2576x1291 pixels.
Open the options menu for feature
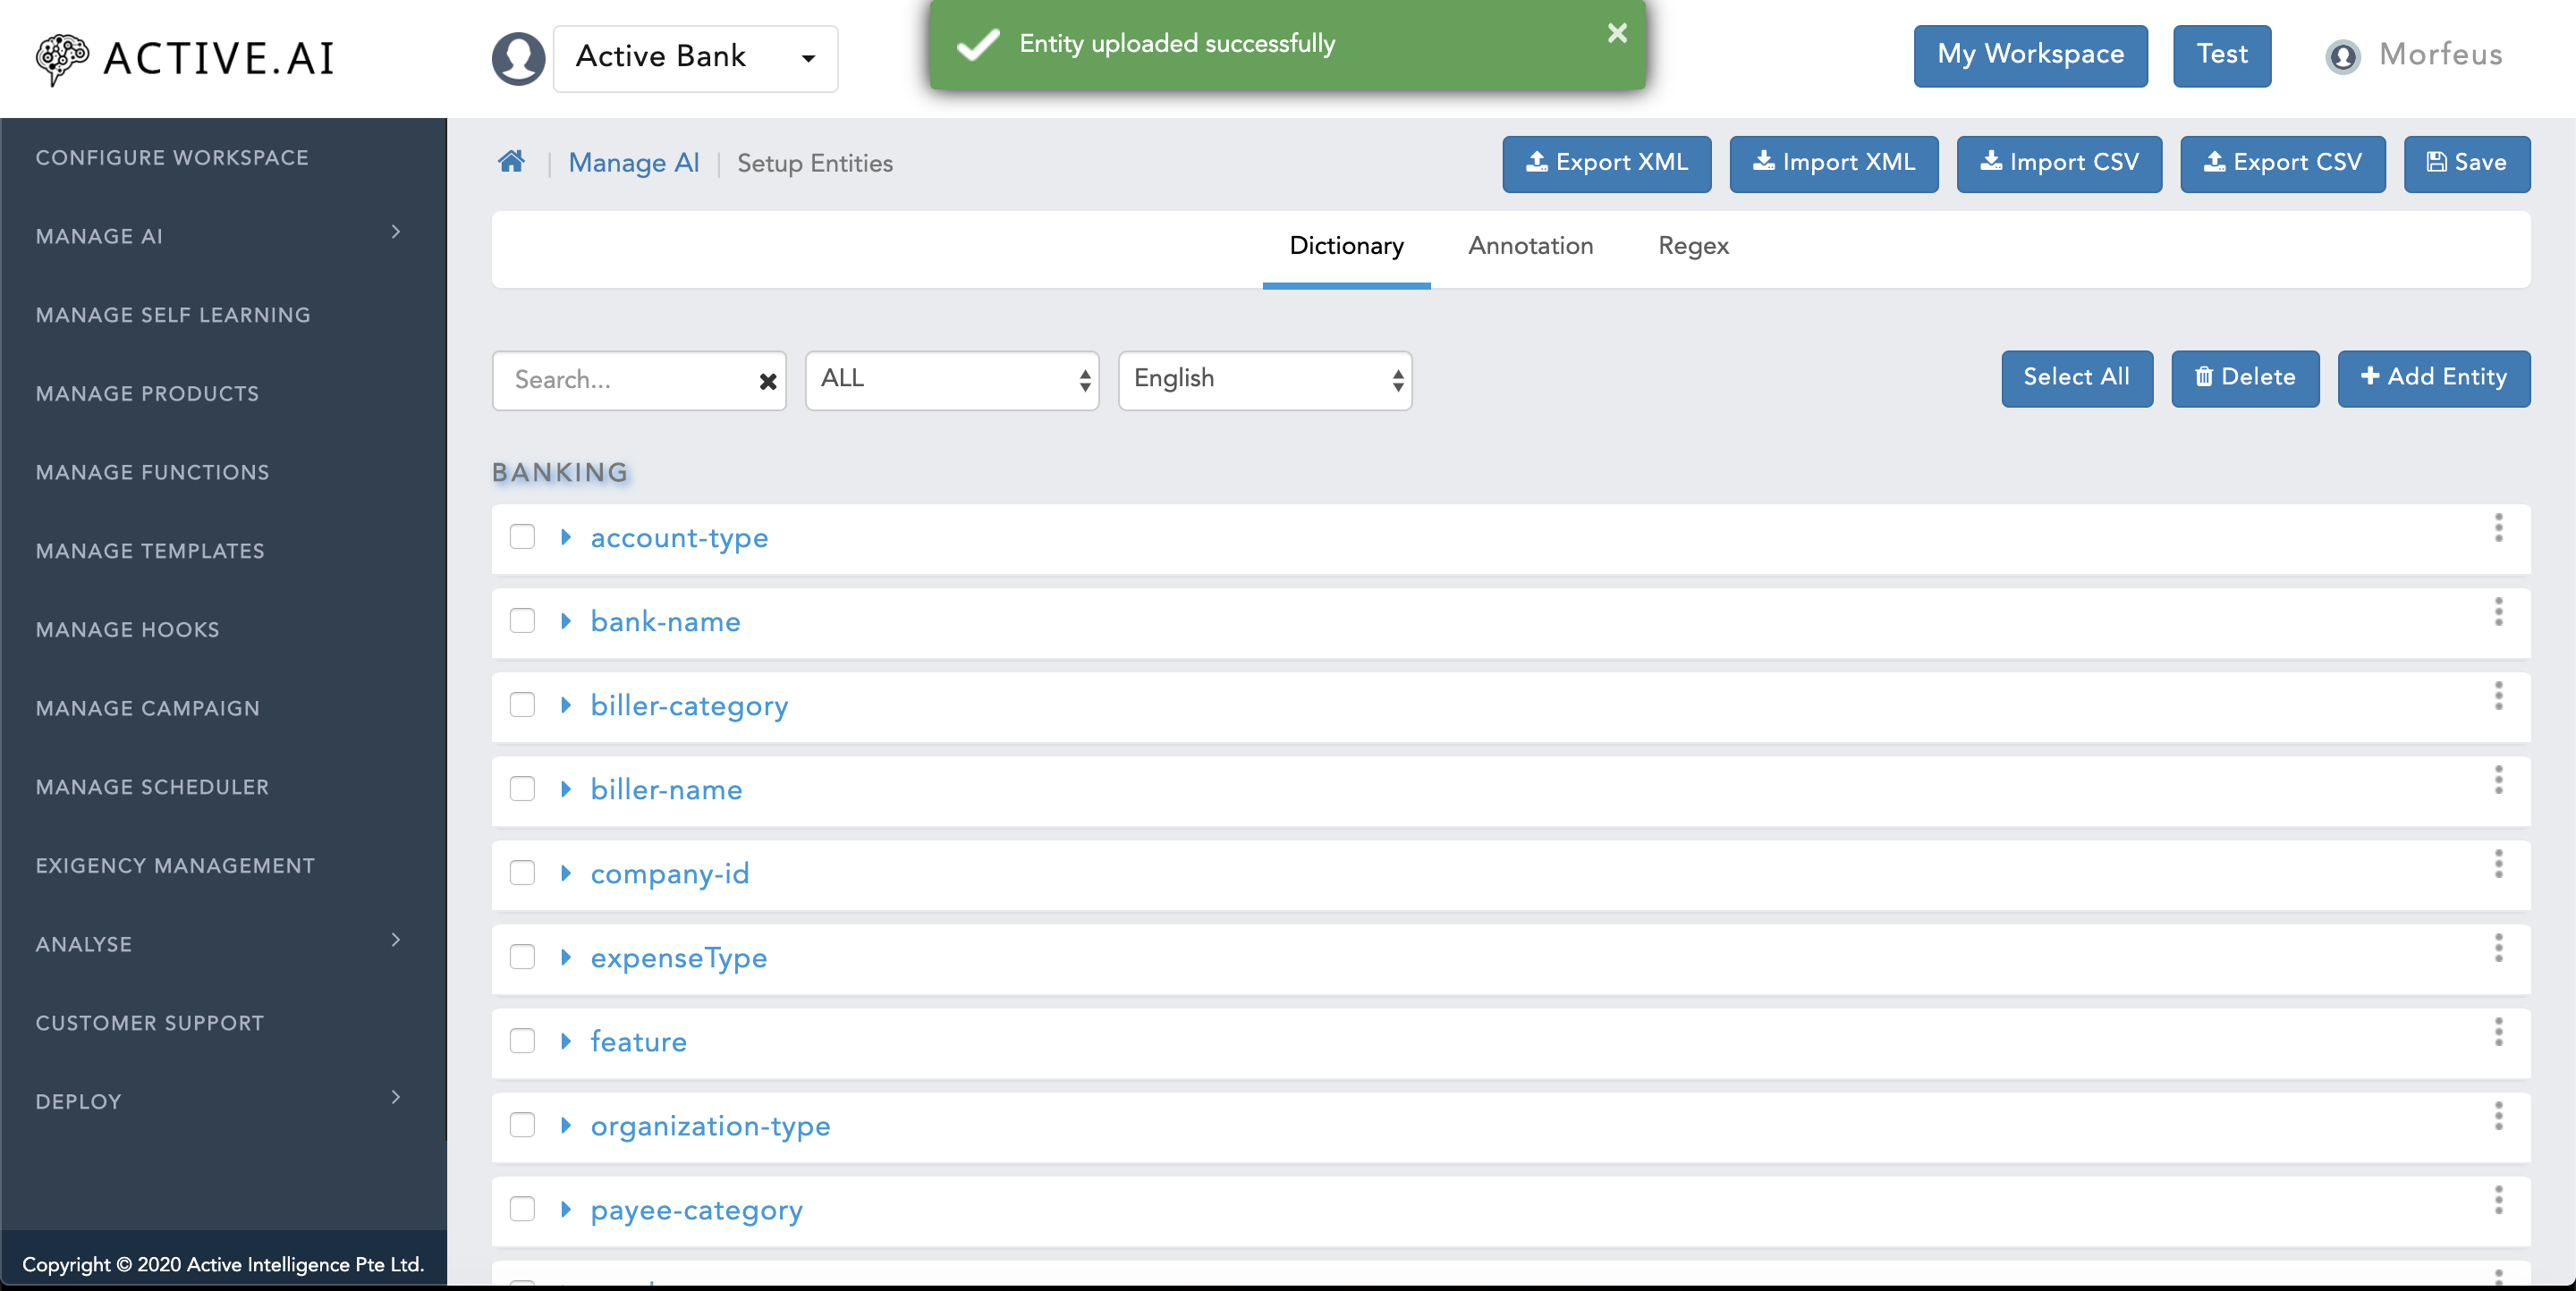pos(2498,1031)
